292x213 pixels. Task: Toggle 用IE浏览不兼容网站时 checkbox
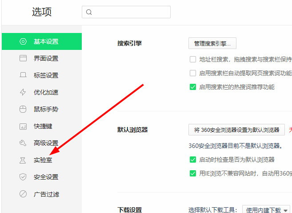[193, 173]
